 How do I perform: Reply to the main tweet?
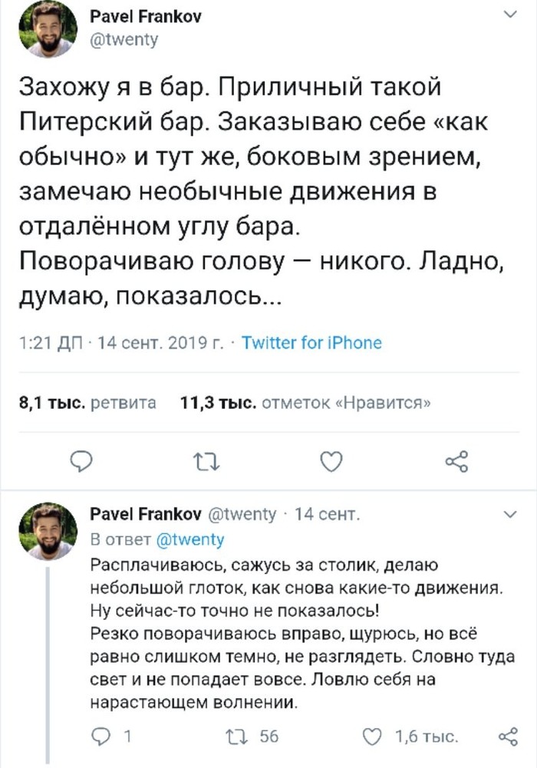(81, 460)
